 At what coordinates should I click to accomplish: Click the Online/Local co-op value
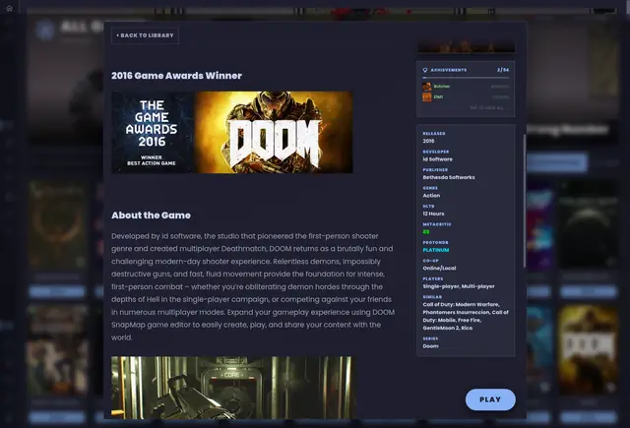tap(439, 269)
